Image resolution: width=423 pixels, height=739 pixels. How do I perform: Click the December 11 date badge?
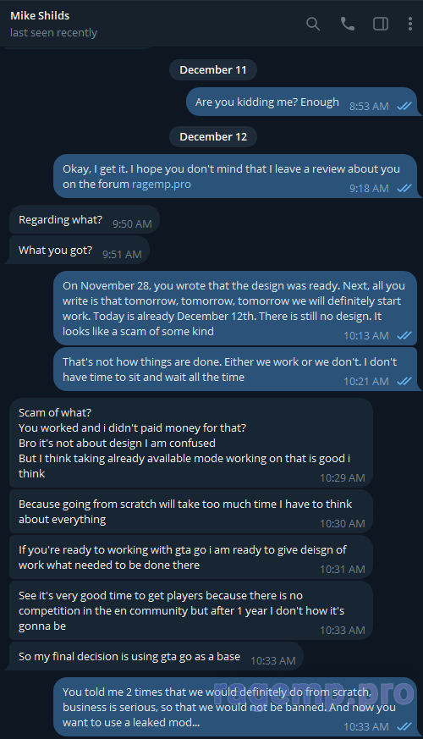coord(213,69)
